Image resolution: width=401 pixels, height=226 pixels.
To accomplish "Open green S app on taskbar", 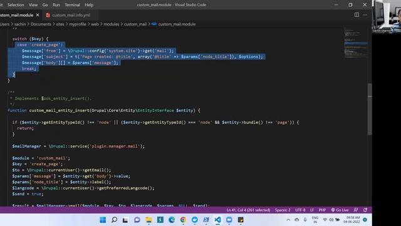I will click(x=160, y=220).
